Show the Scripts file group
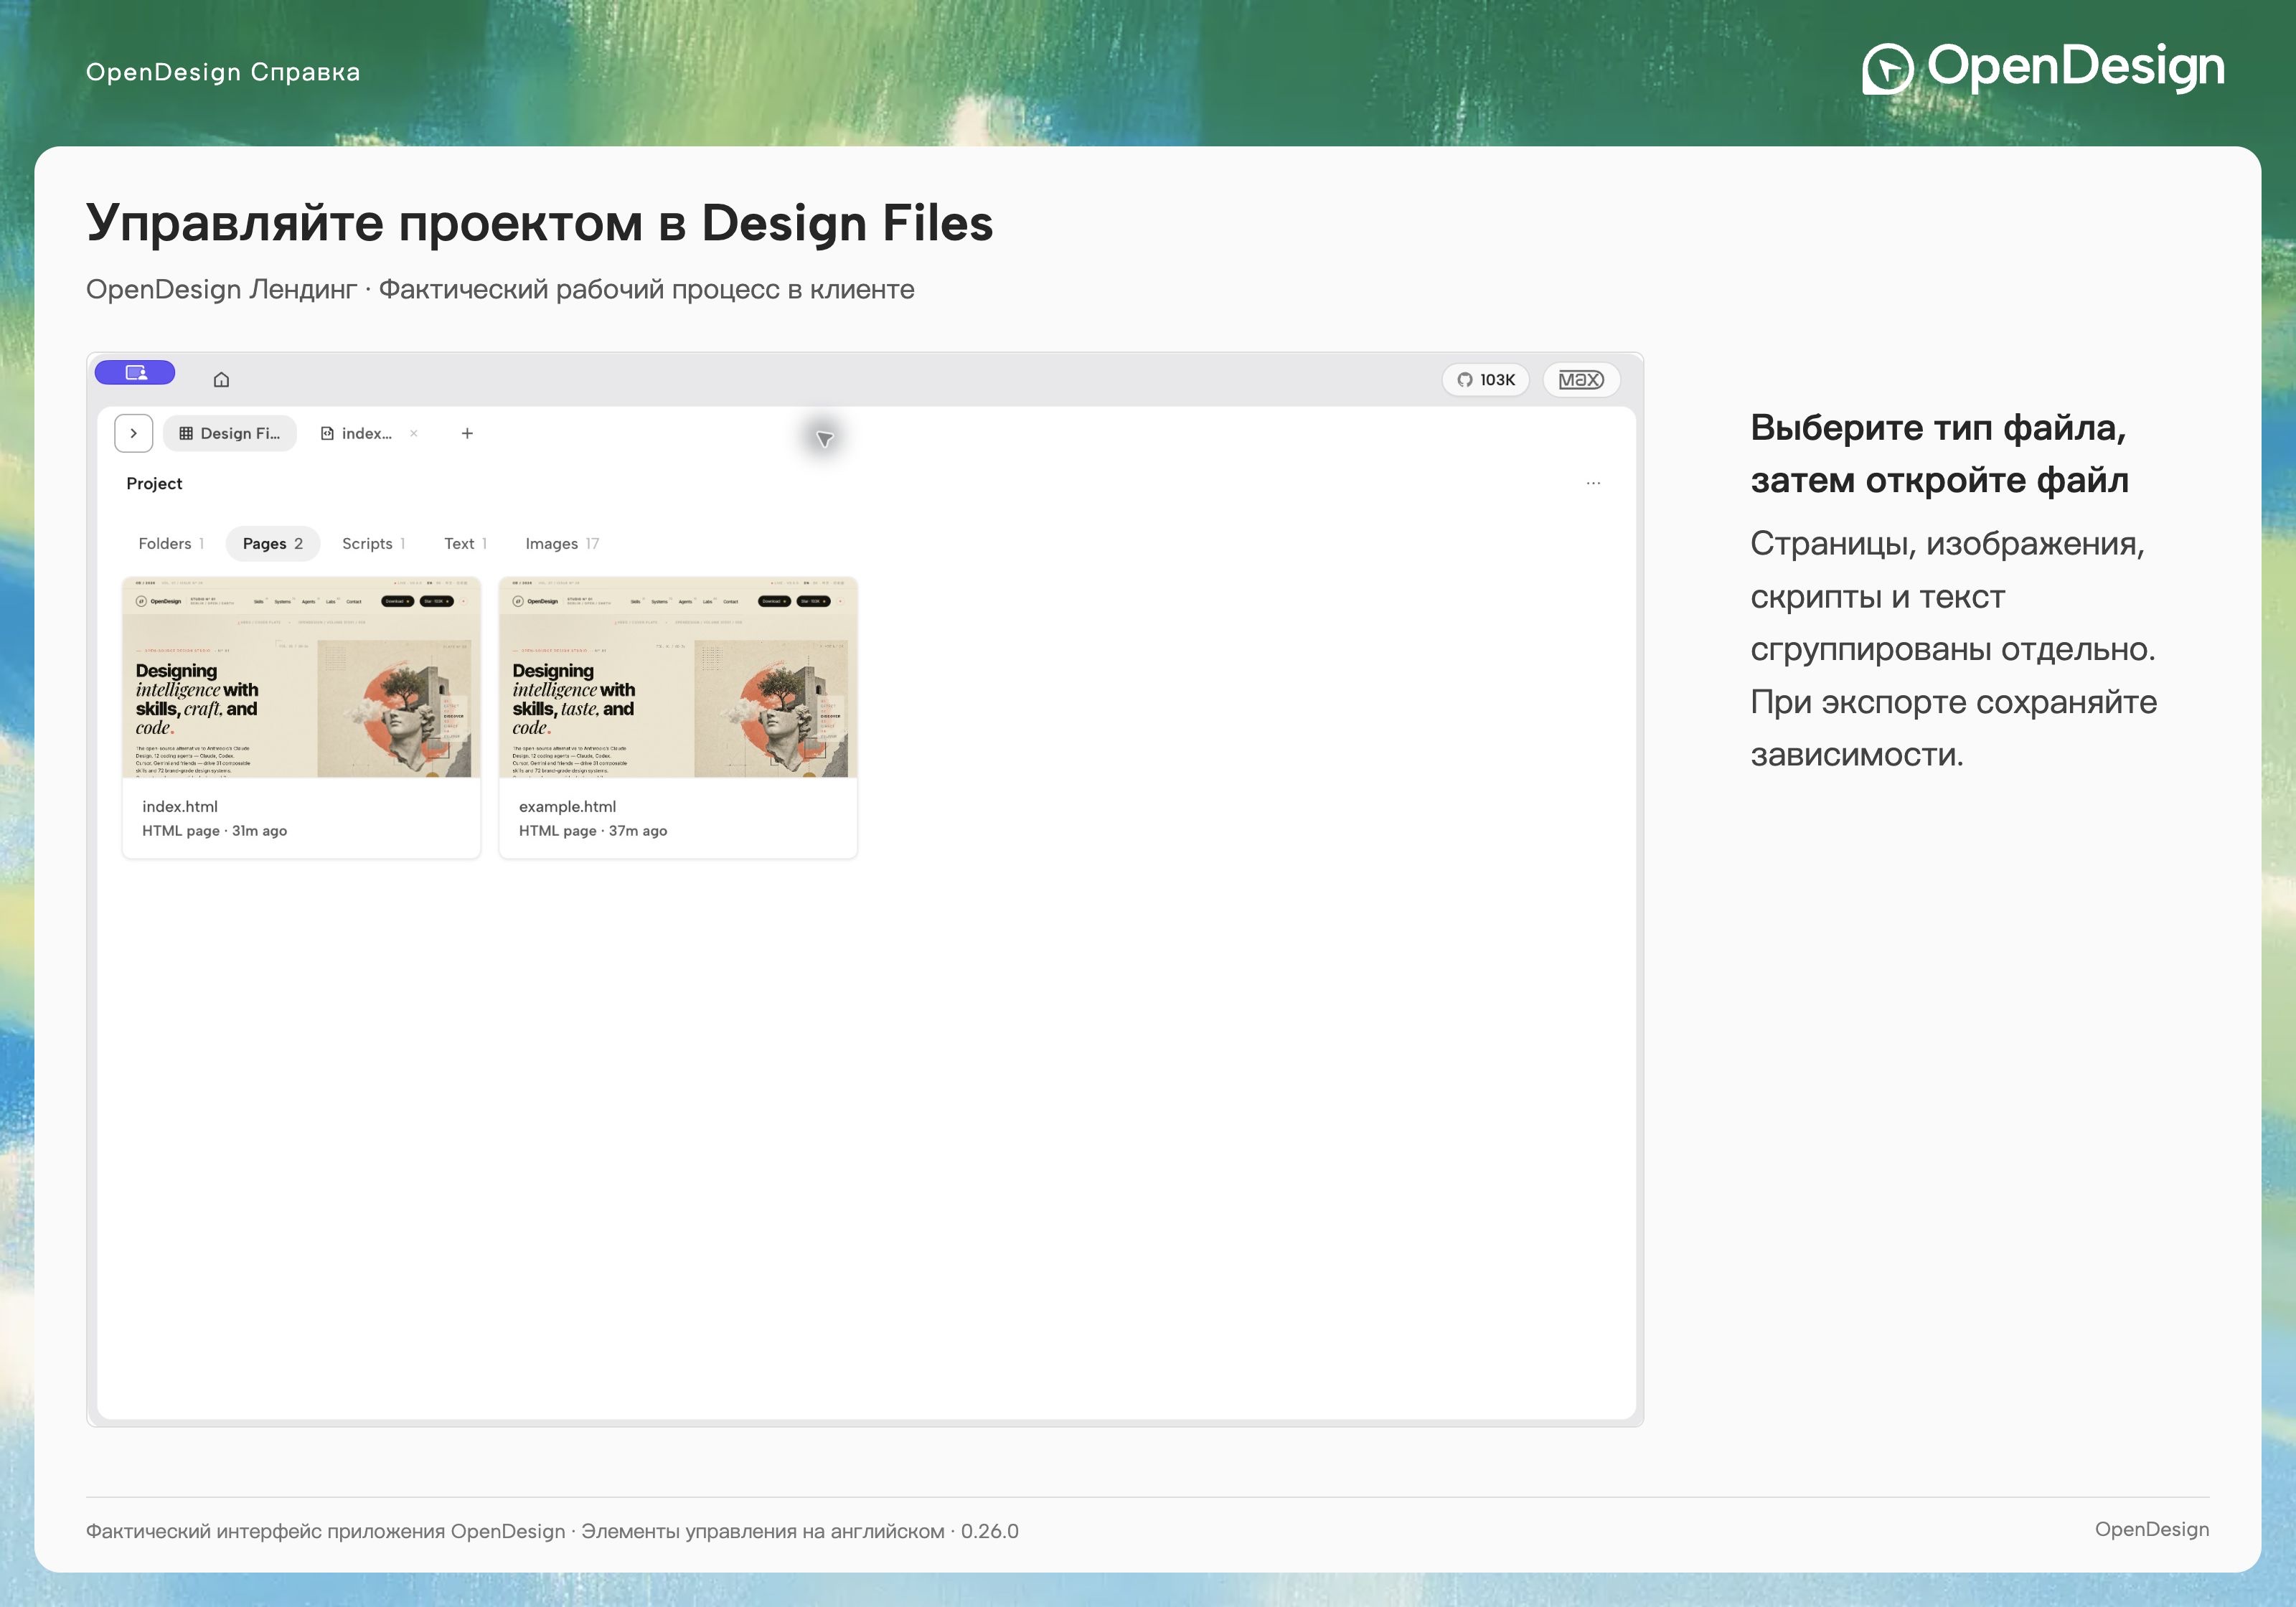The width and height of the screenshot is (2296, 1607). point(373,543)
